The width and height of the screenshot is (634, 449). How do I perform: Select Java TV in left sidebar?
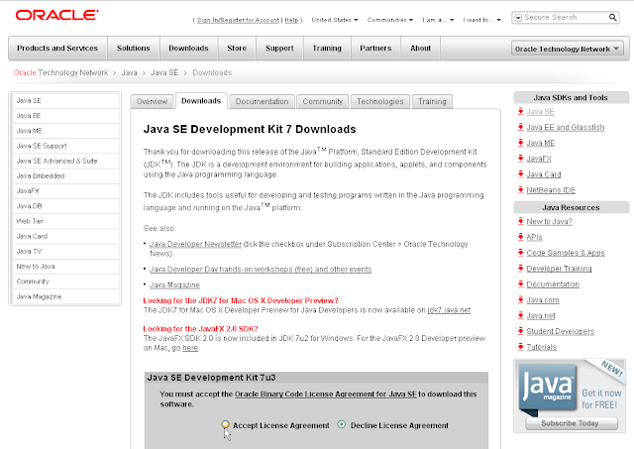(x=65, y=251)
